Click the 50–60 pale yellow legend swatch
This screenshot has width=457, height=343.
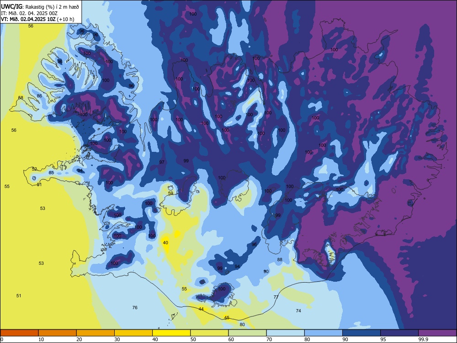pyautogui.click(x=209, y=333)
